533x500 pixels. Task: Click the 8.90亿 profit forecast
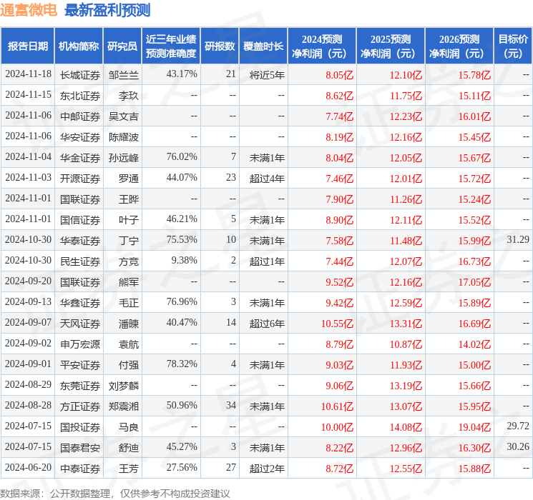339,220
